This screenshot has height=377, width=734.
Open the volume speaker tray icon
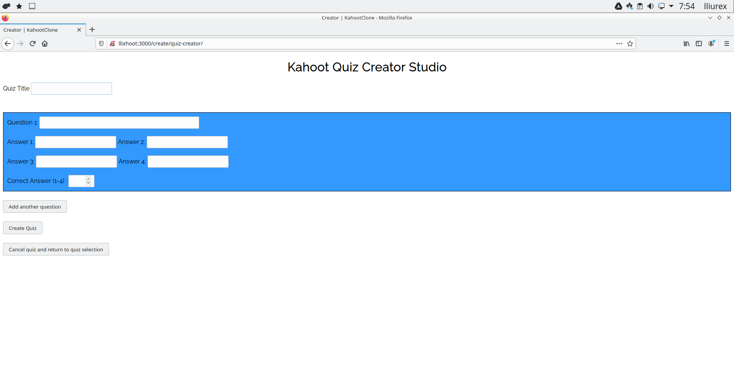click(x=651, y=6)
